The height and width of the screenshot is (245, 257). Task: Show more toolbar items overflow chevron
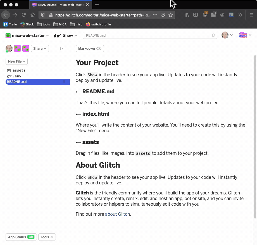(x=240, y=15)
